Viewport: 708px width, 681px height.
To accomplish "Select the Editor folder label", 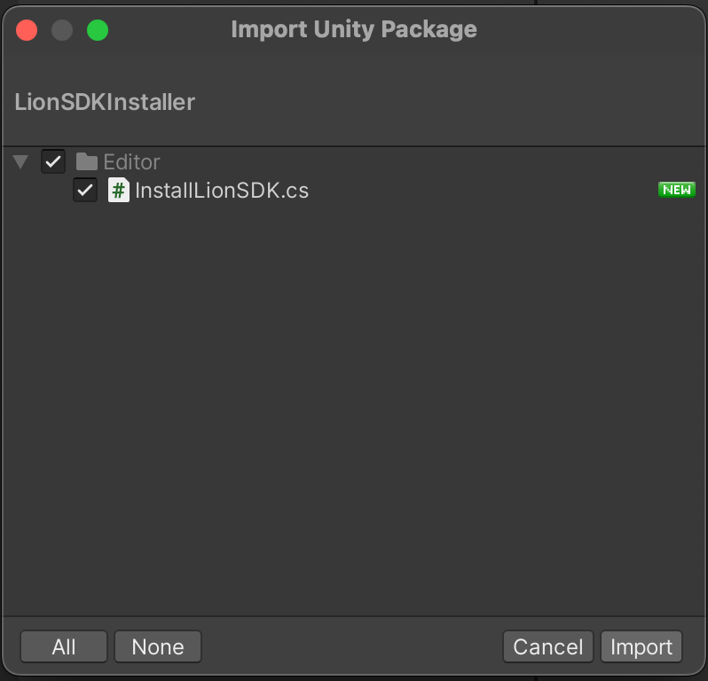I will 131,162.
